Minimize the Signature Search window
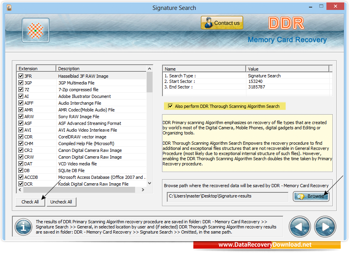The image size is (349, 253). pyautogui.click(x=311, y=7)
